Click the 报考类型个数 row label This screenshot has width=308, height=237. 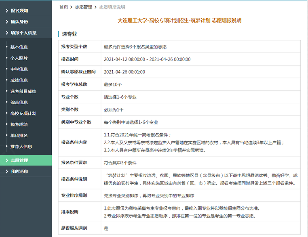click(74, 46)
